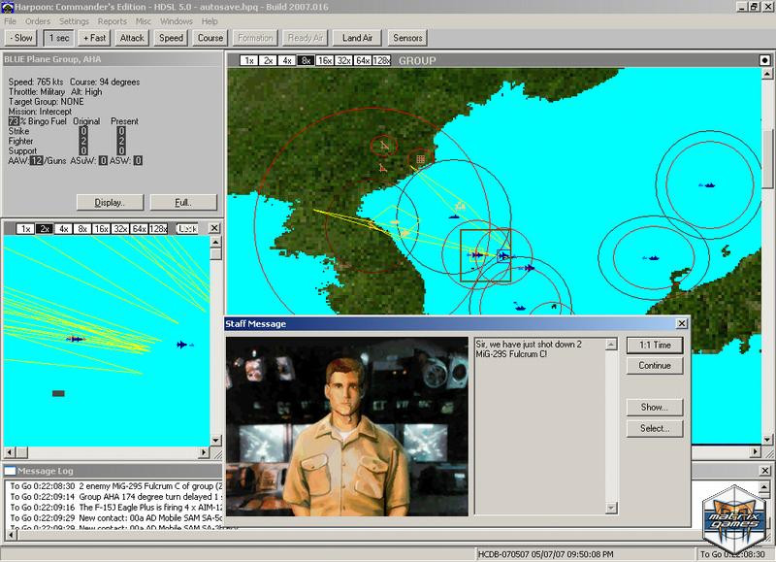This screenshot has height=562, width=776.
Task: Set group map zoom to 1x
Action: click(249, 60)
